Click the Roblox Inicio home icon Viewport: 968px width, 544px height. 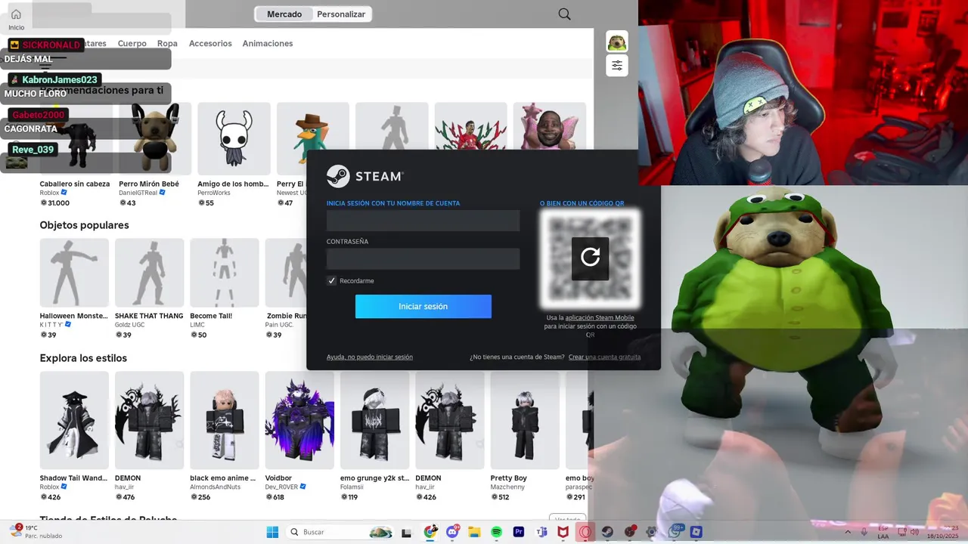(16, 14)
